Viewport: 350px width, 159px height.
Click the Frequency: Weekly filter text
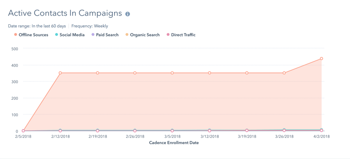click(90, 26)
